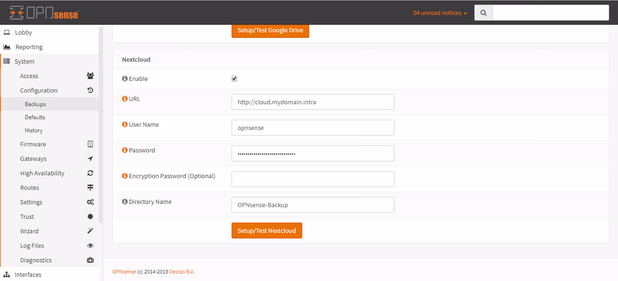Click the Setup/Test Nextcloud button
This screenshot has width=618, height=281.
click(267, 230)
